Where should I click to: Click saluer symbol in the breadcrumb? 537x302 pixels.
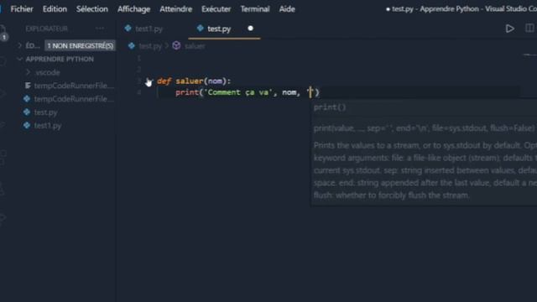[195, 46]
